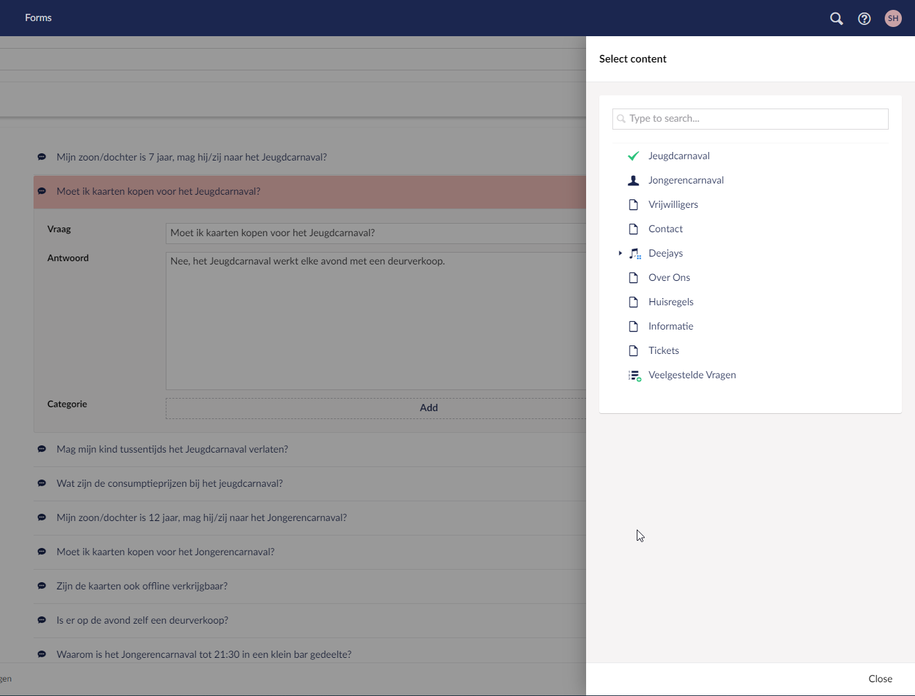The image size is (915, 696).
Task: Click the Add button under Categorie
Action: [x=428, y=407]
